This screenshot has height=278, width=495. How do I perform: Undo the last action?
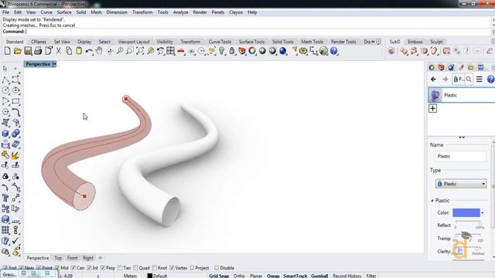tap(89, 51)
